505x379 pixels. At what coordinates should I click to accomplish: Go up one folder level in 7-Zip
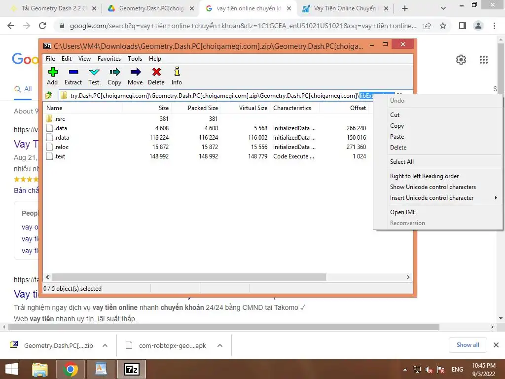point(49,95)
